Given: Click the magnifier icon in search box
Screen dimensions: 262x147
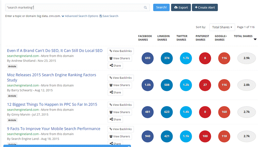Looking at the screenshot, I should 145,7.
